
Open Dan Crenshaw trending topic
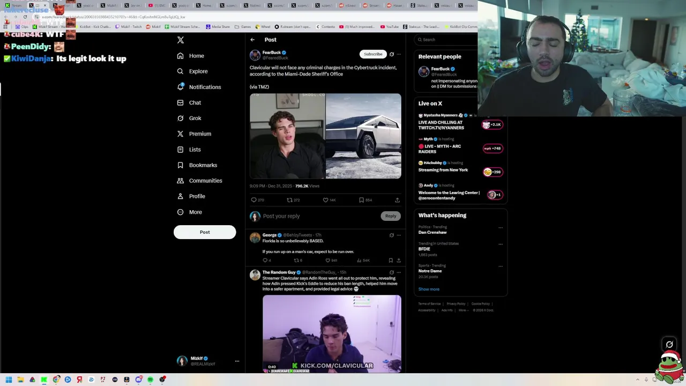pos(433,232)
